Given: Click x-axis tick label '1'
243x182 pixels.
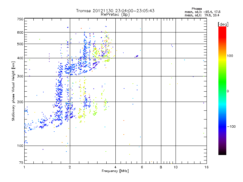Looking at the screenshot, I should pos(24,167).
